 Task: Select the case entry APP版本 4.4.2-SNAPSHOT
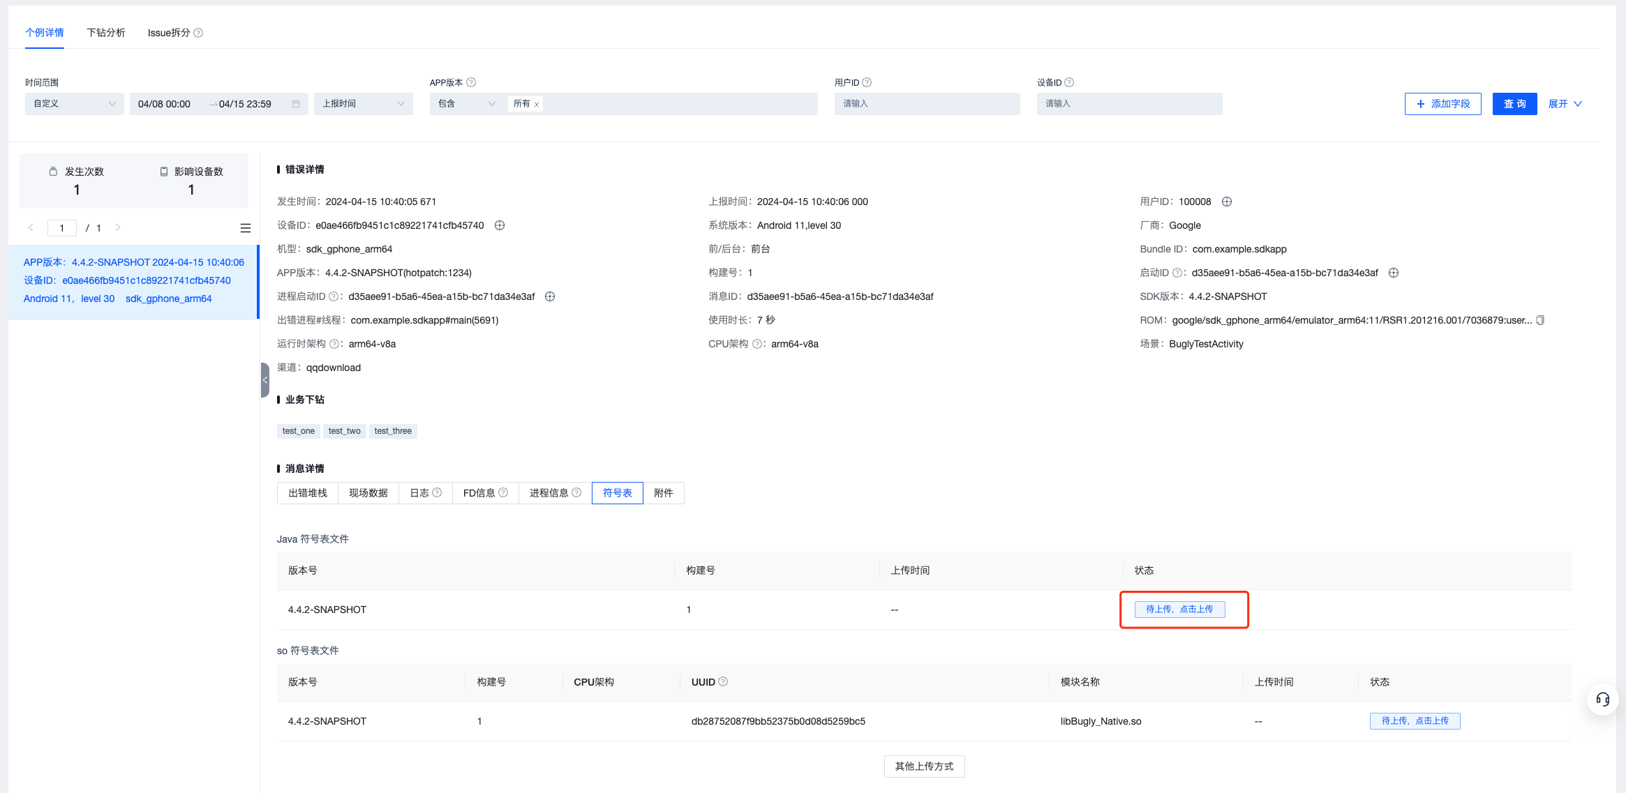(133, 280)
